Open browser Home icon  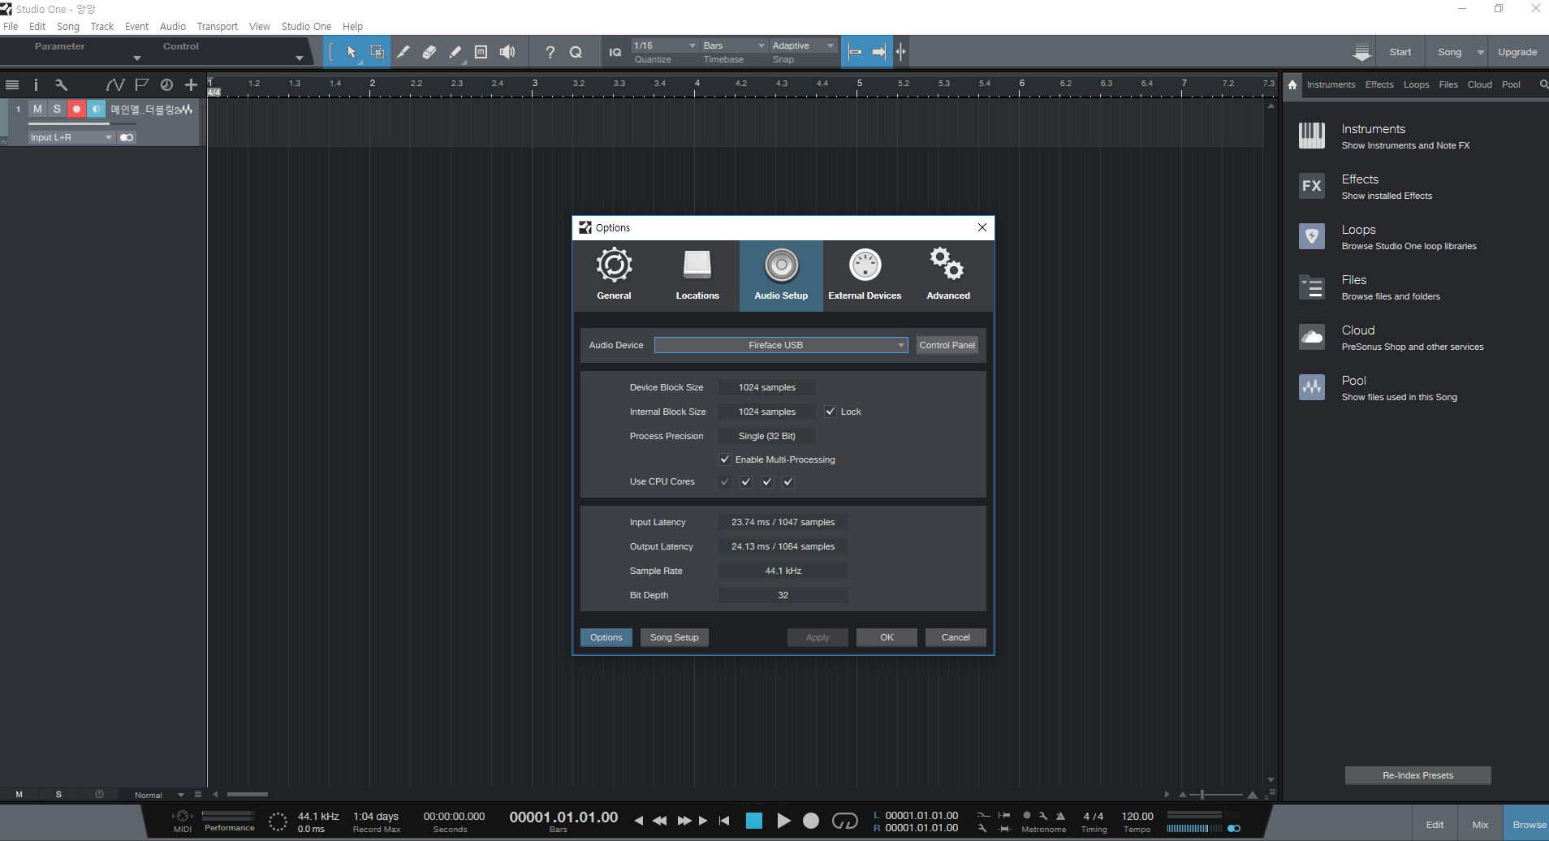click(x=1292, y=84)
